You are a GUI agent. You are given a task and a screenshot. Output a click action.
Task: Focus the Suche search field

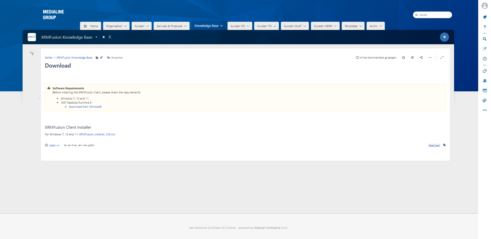tap(433, 15)
